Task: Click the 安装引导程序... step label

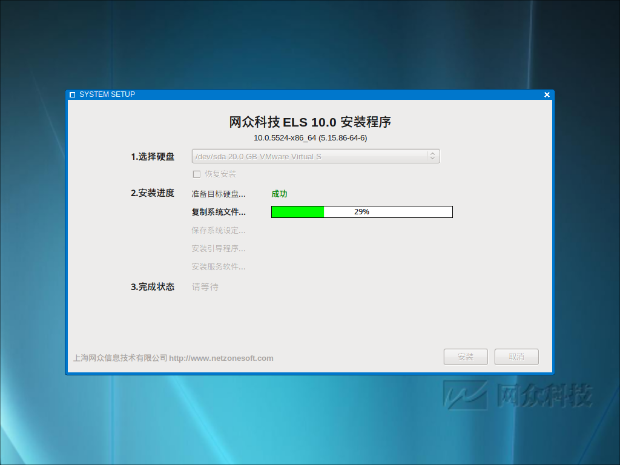Action: pyautogui.click(x=219, y=248)
